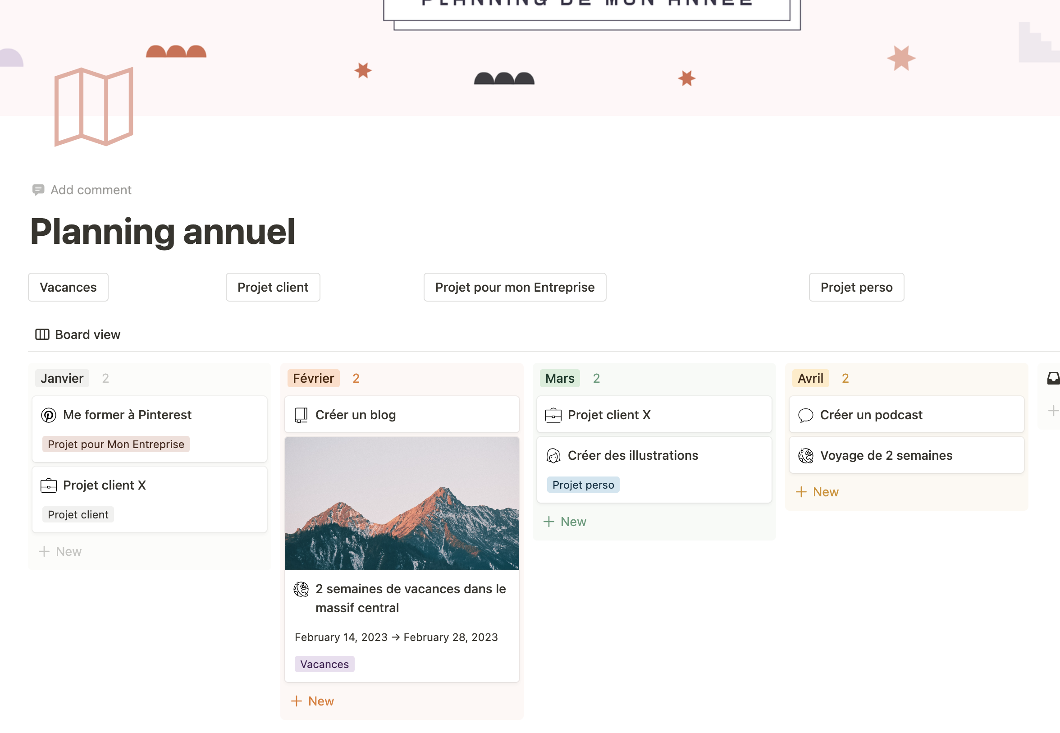Viewport: 1060px width, 733px height.
Task: Click the mountain cover image thumbnail
Action: 402,504
